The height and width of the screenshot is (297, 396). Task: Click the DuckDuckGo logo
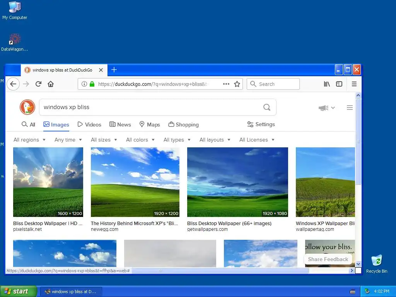[27, 107]
